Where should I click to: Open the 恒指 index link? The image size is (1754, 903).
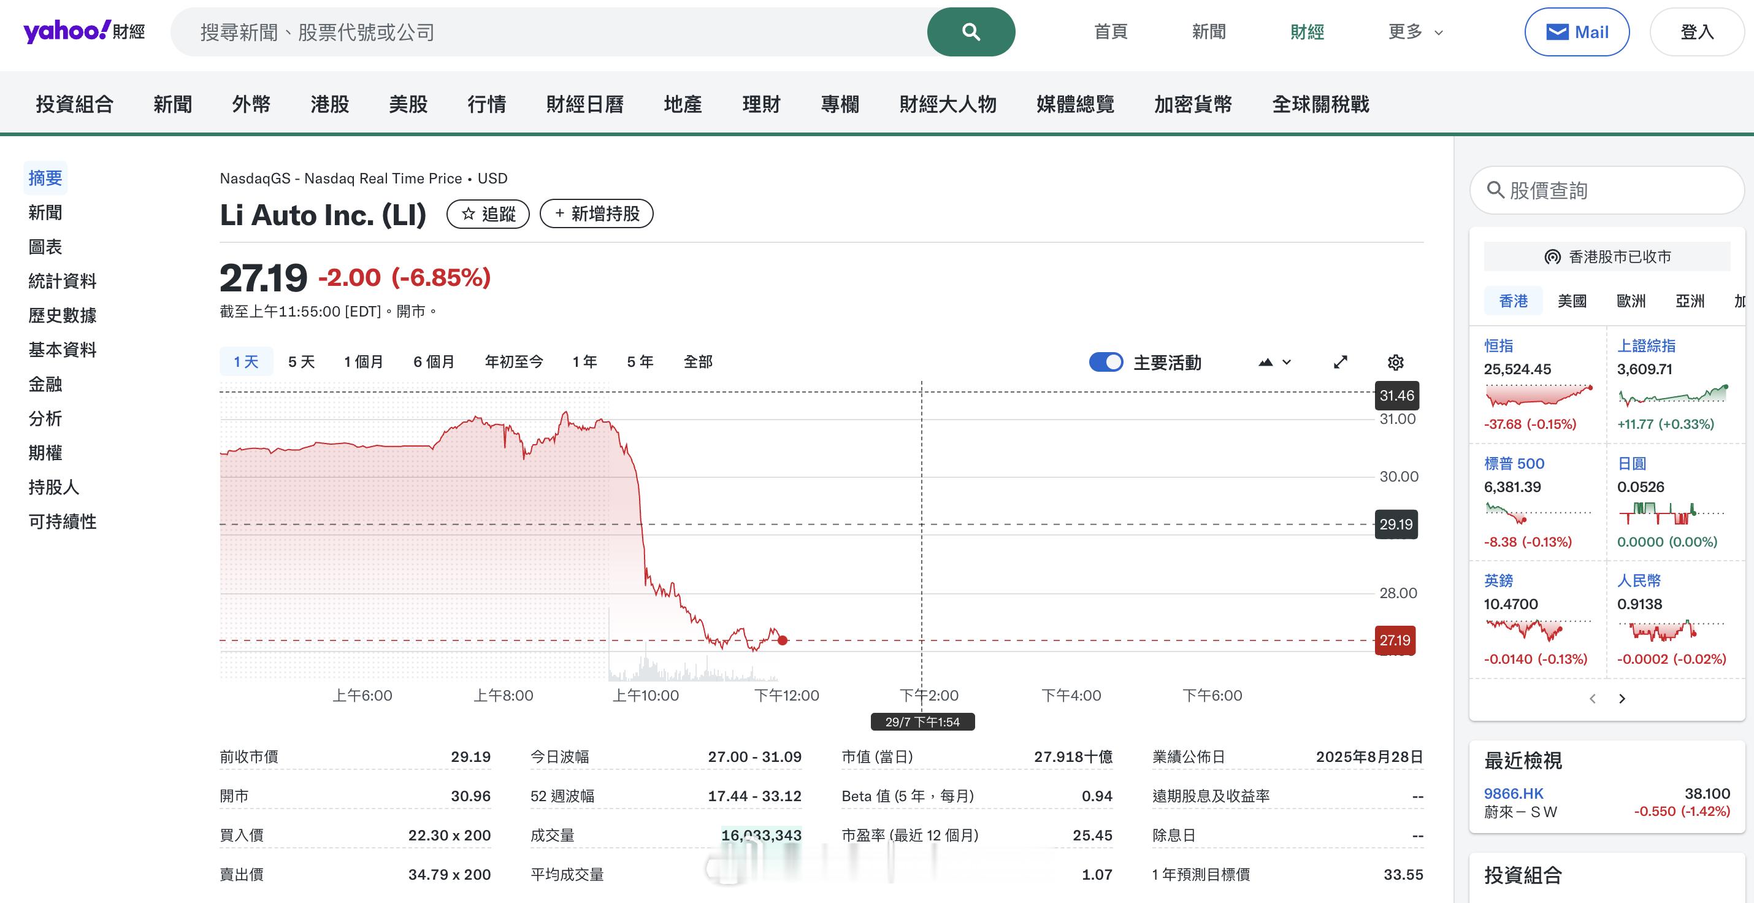(x=1499, y=346)
